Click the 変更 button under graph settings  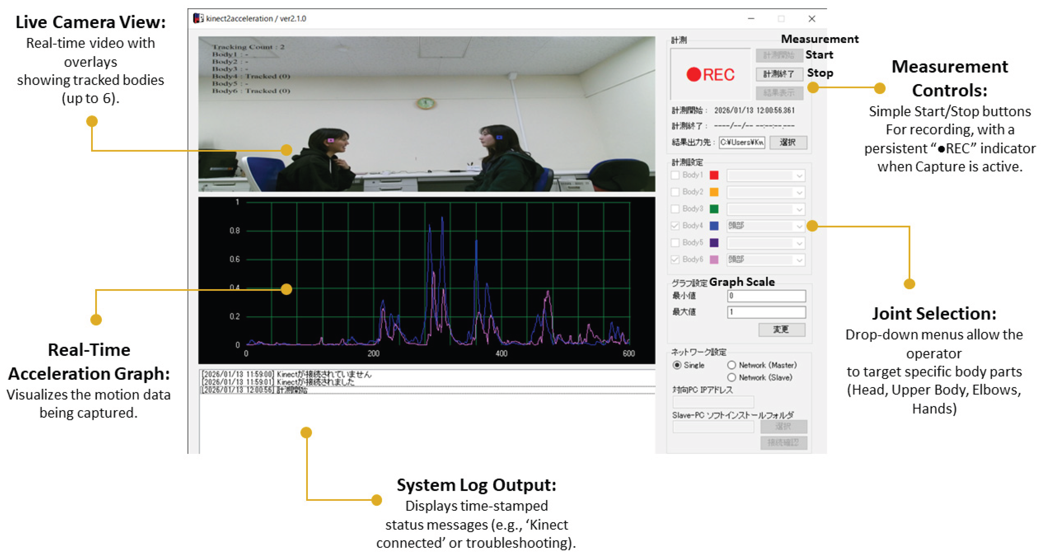[781, 329]
